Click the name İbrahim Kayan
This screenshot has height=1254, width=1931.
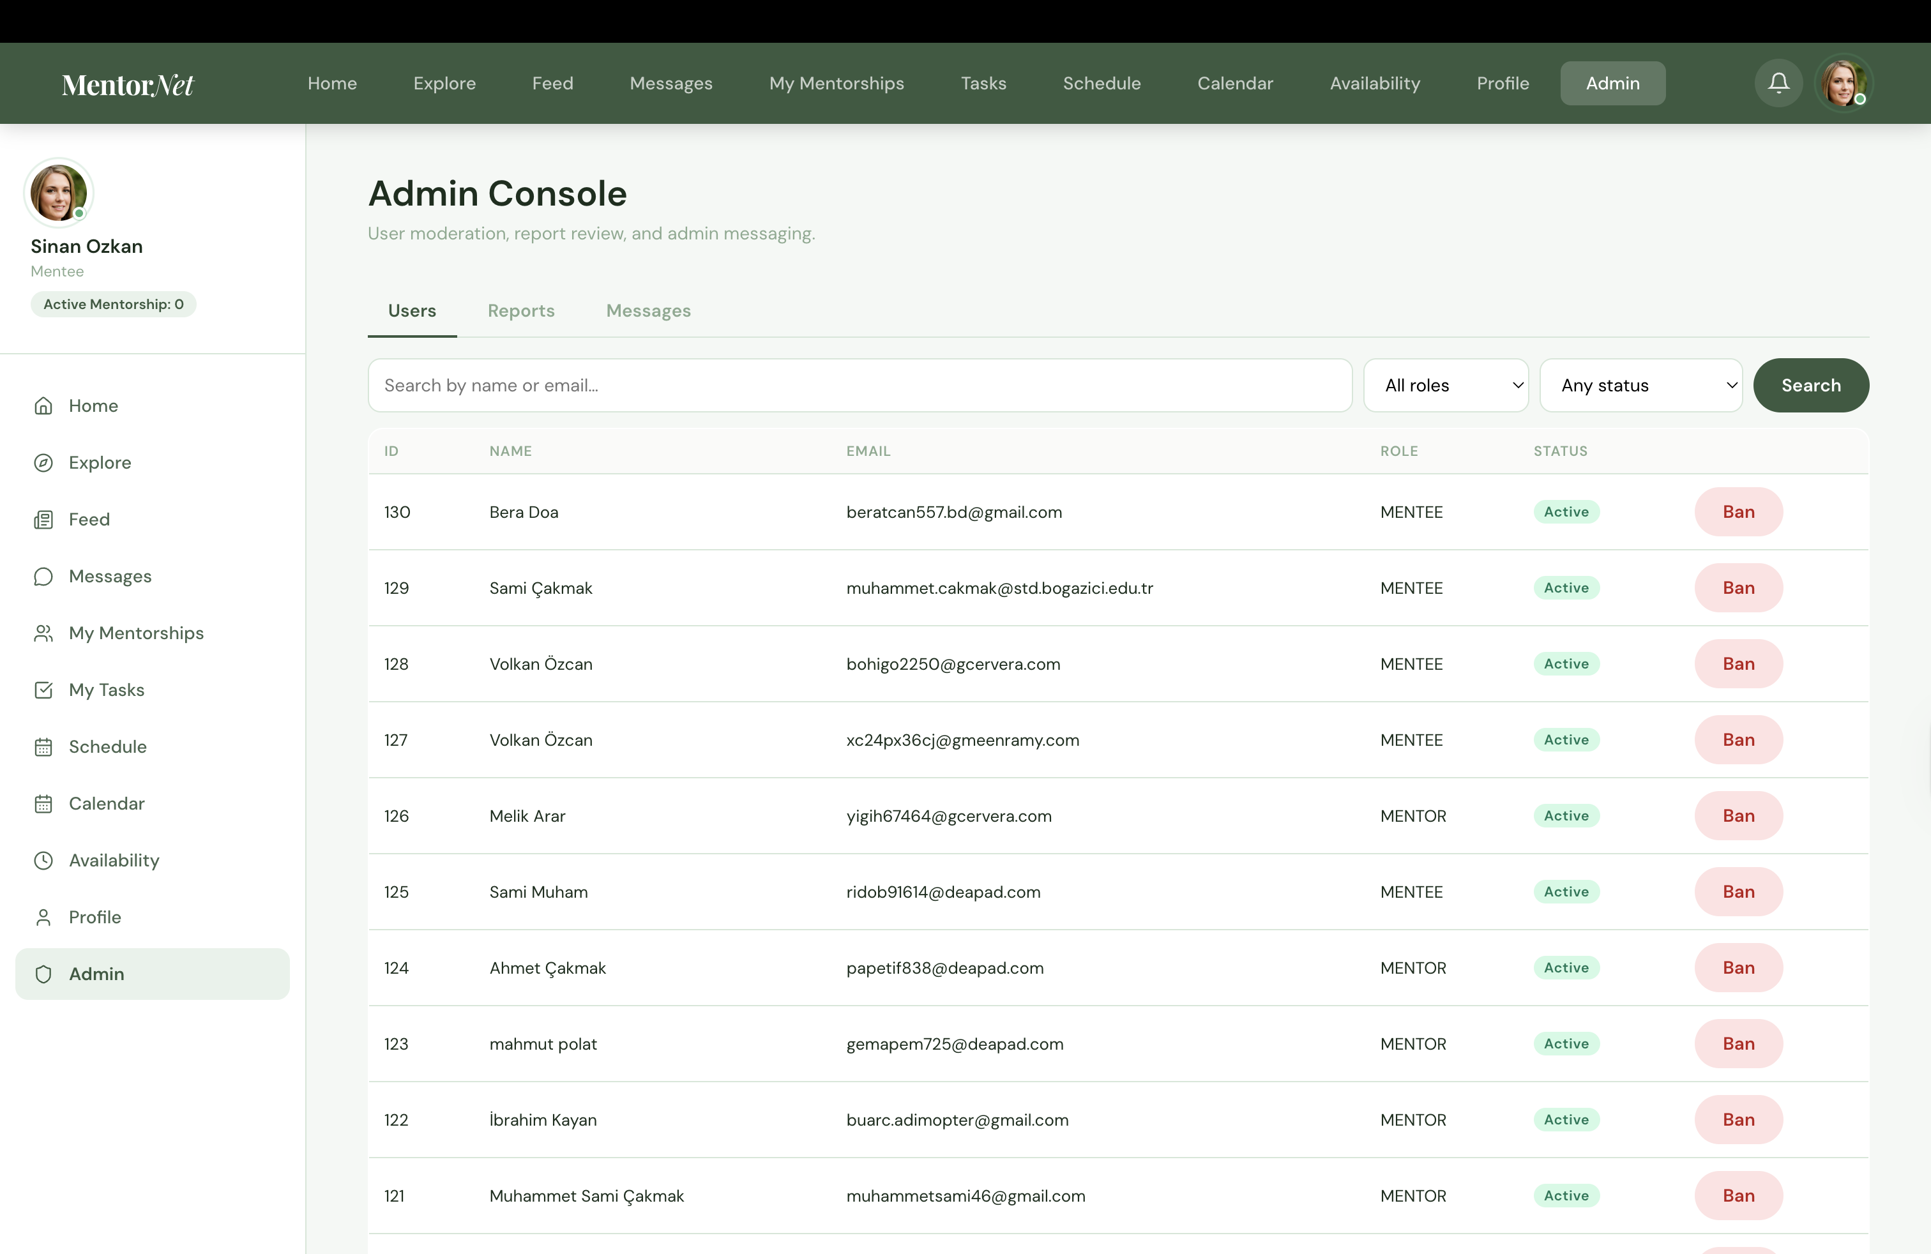543,1119
